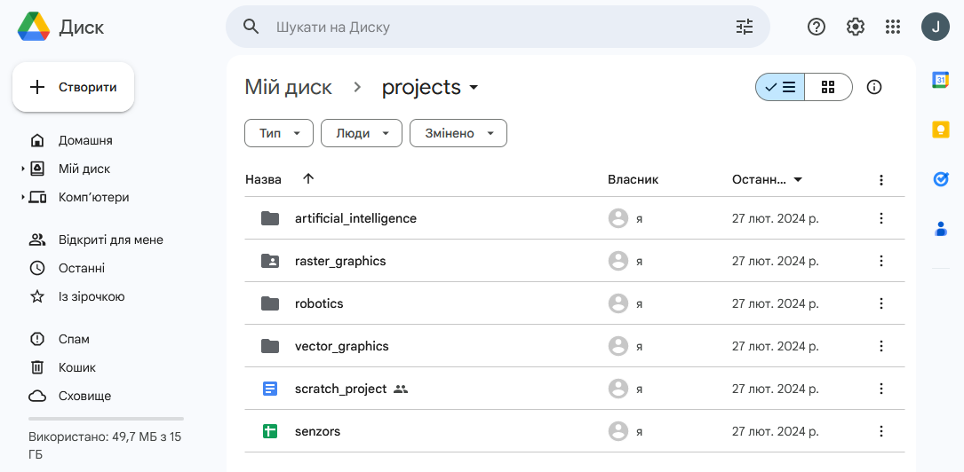
Task: Open Google Keep side panel icon
Action: (941, 130)
